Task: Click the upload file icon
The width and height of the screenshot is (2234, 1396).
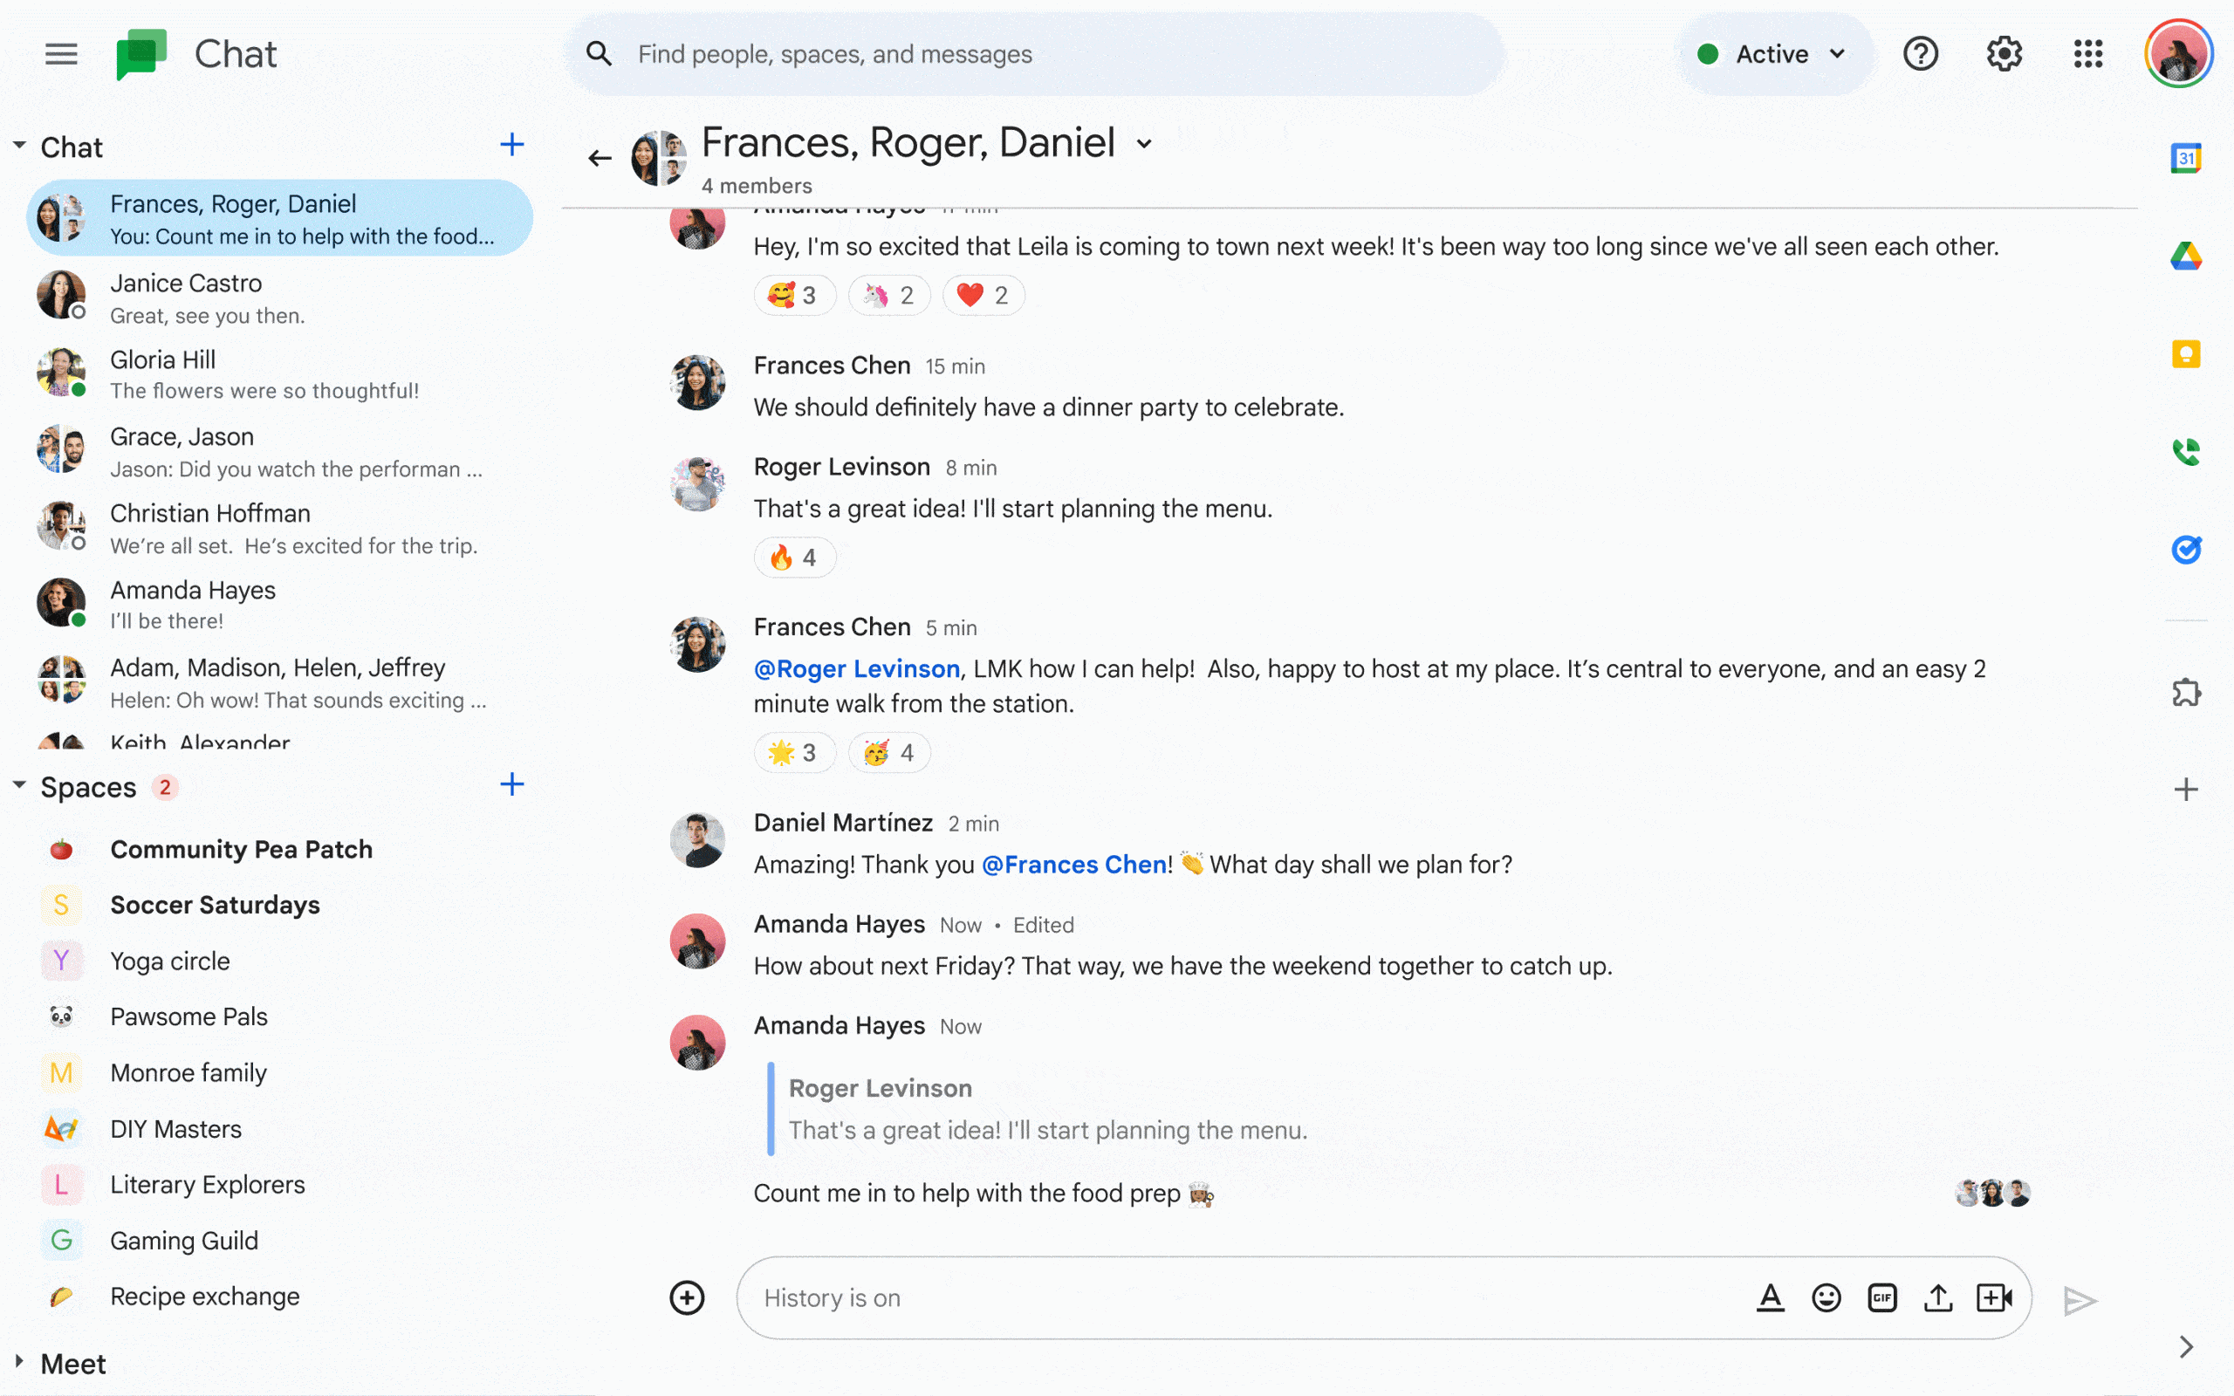Action: tap(1937, 1297)
